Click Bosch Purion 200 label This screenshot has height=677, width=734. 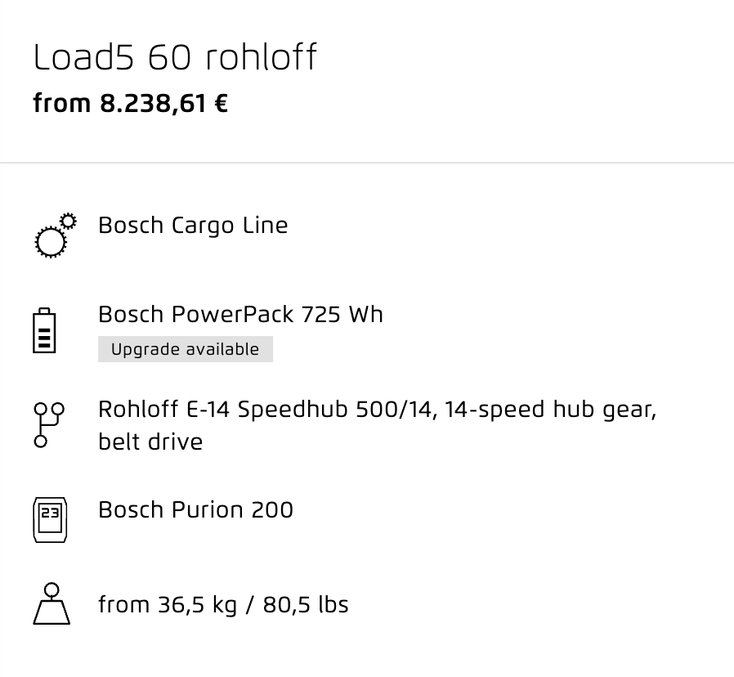pyautogui.click(x=195, y=509)
